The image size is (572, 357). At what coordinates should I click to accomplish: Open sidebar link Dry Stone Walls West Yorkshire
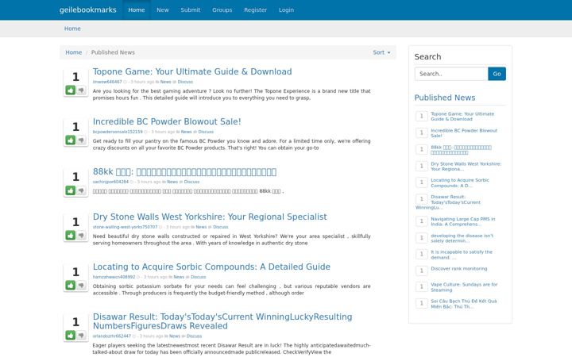pos(466,167)
